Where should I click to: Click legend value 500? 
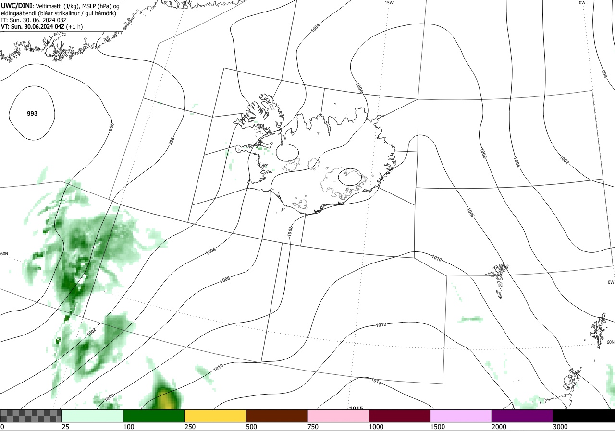pyautogui.click(x=251, y=427)
